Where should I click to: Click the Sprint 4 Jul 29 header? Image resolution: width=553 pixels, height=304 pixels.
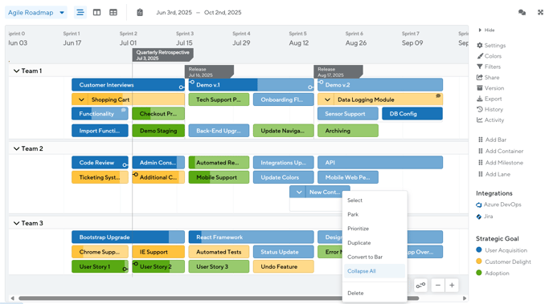point(241,39)
